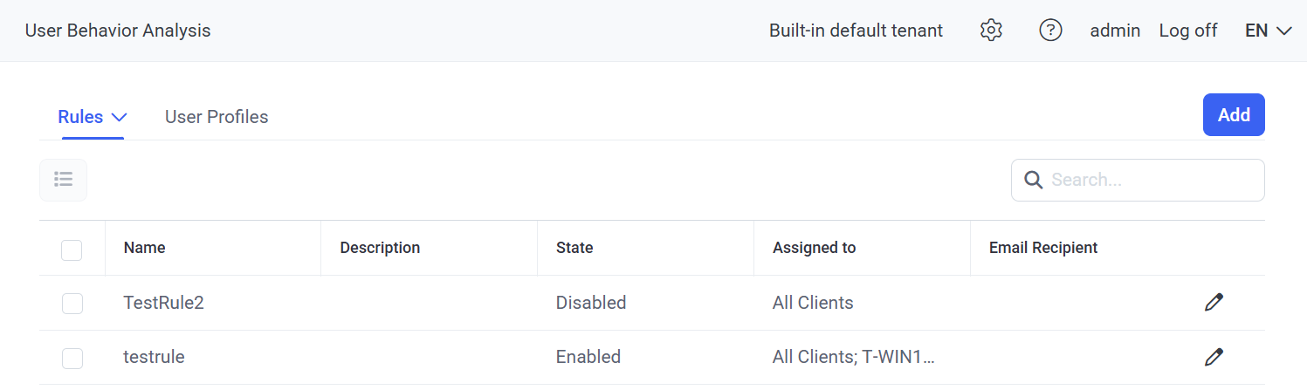Click the list view icon button
This screenshot has height=390, width=1307.
[x=63, y=180]
